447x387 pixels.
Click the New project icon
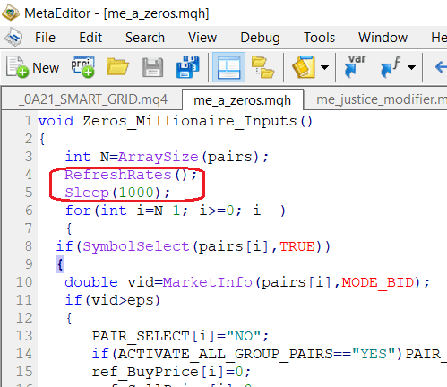coord(83,67)
